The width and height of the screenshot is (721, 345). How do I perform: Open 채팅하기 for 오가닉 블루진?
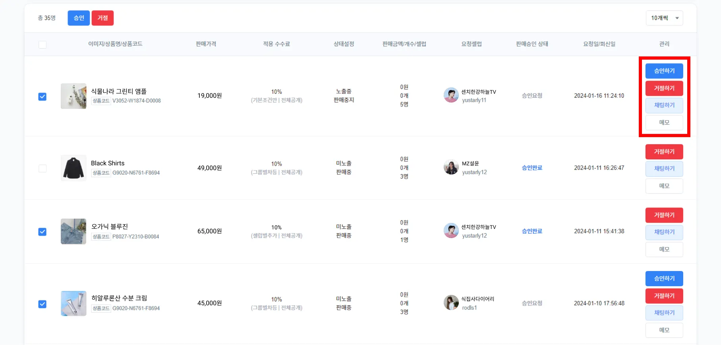point(664,232)
